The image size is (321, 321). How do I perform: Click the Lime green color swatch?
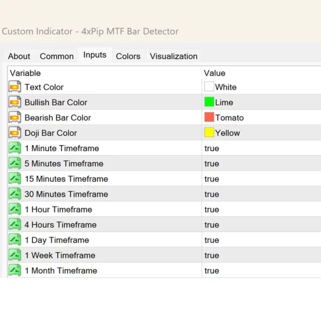coord(209,102)
